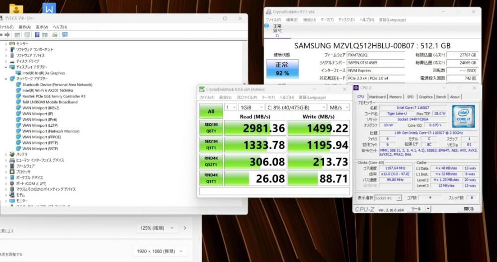Select the センサー device category icon

(x=12, y=43)
